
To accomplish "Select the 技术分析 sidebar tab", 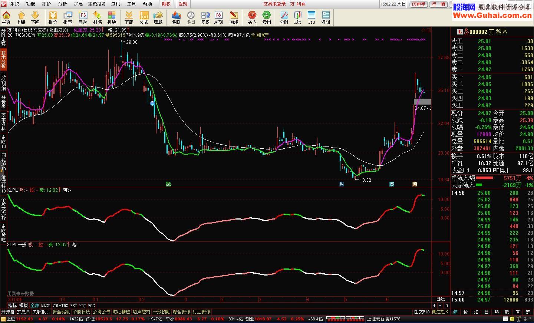I will click(3, 59).
